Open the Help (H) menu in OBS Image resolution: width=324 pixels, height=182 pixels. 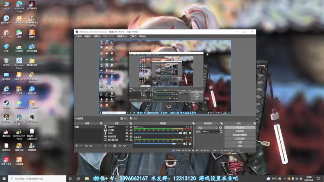click(143, 36)
